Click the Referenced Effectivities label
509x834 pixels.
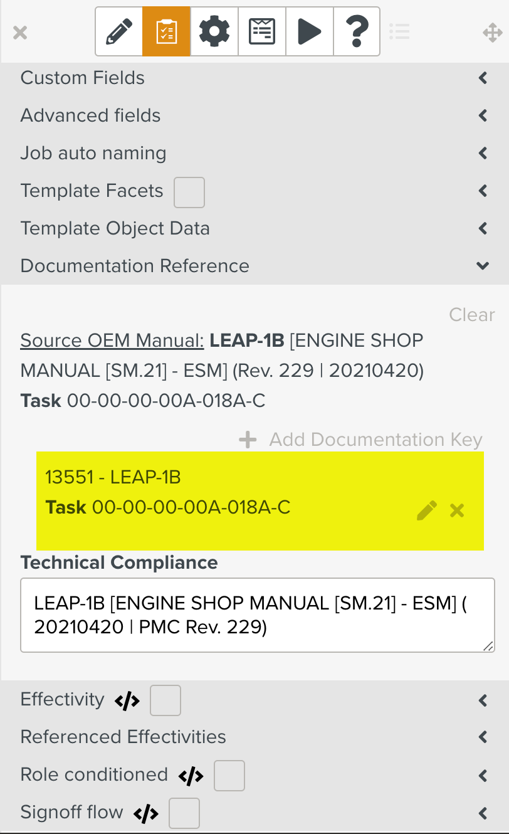pyautogui.click(x=123, y=737)
